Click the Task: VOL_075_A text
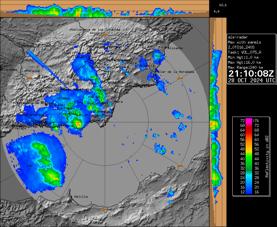This screenshot has width=277, height=227. [x=245, y=52]
